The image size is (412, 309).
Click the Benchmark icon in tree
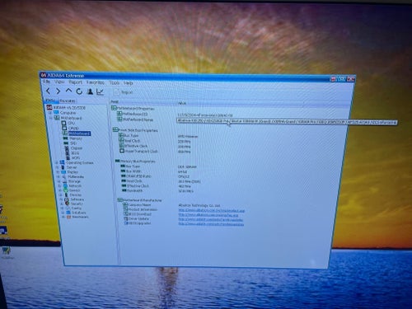(x=69, y=217)
